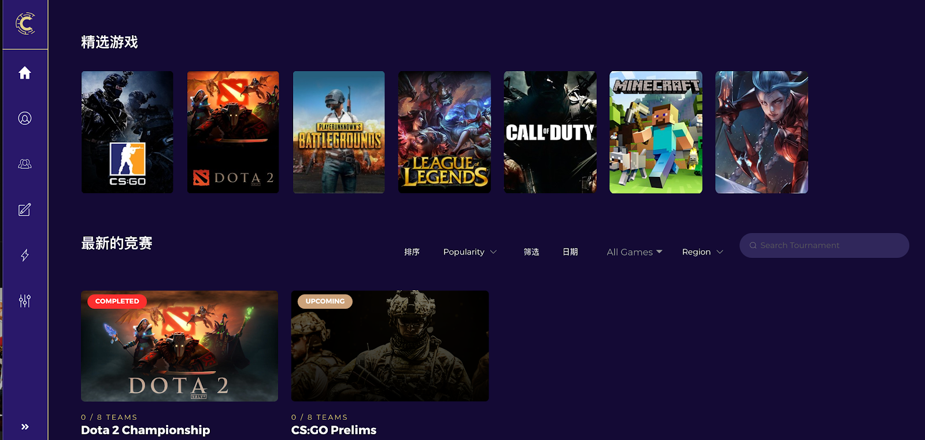
Task: Open the Dota 2 Championship title link
Action: [x=146, y=430]
